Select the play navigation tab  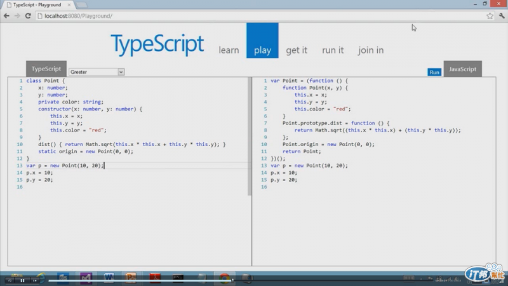[262, 41]
